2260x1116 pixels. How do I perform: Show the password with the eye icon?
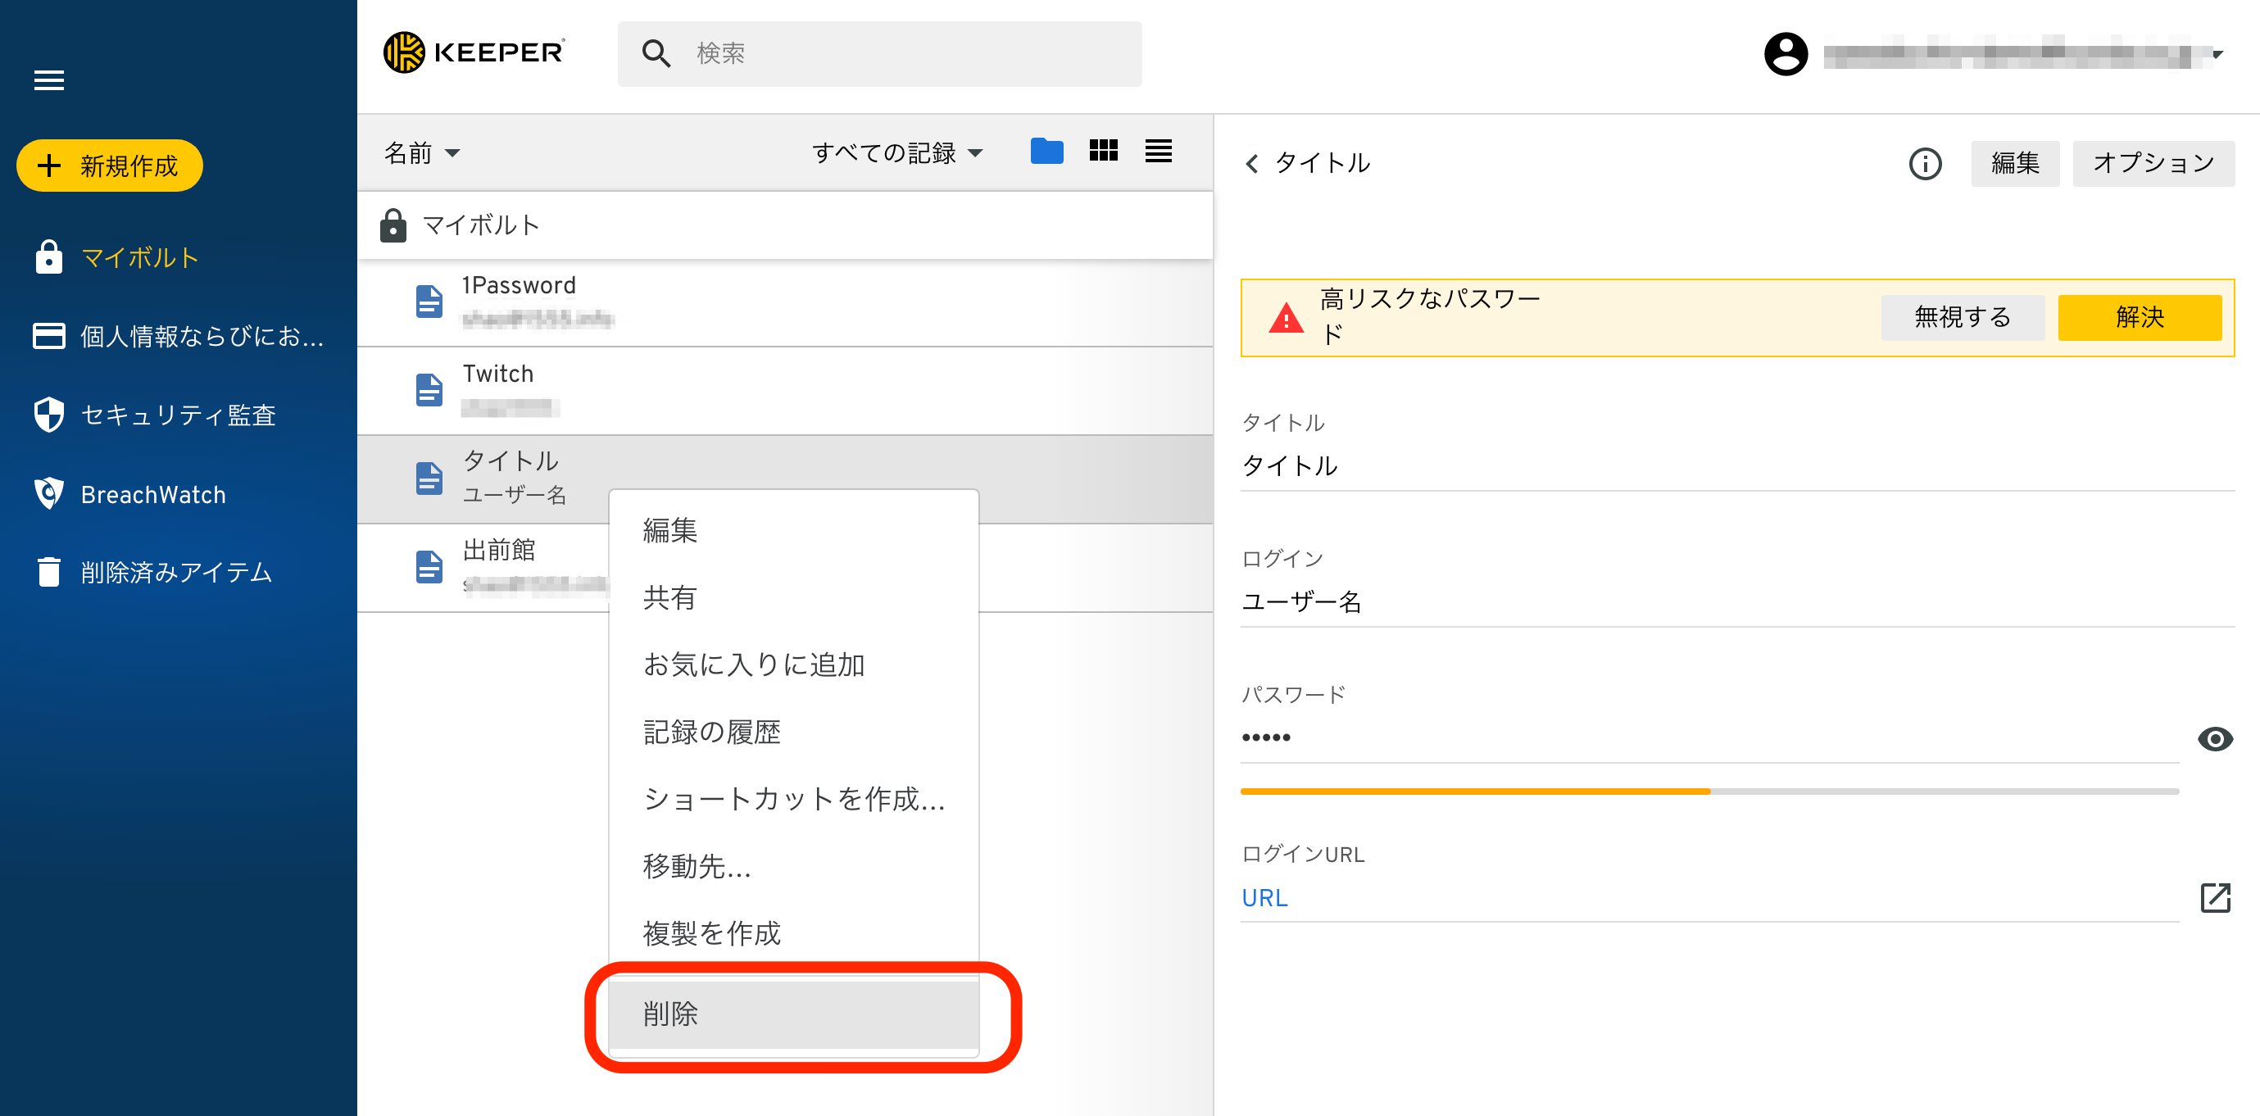2214,739
